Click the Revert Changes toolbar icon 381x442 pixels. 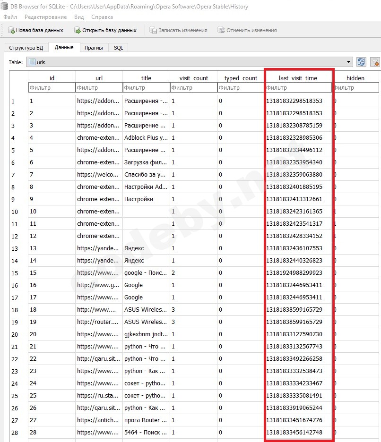pos(221,30)
